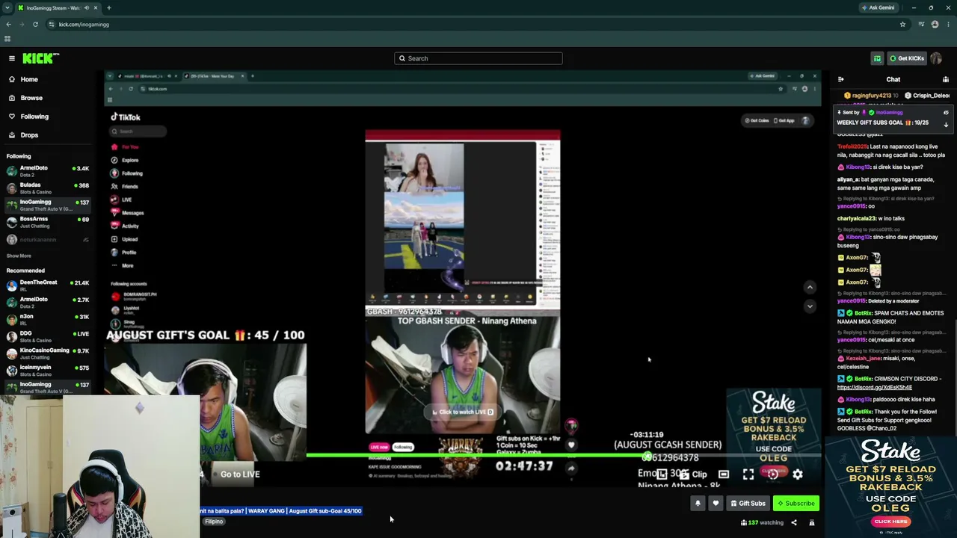Open DeenTheGreat recommended channel
The image size is (957, 538).
48,285
